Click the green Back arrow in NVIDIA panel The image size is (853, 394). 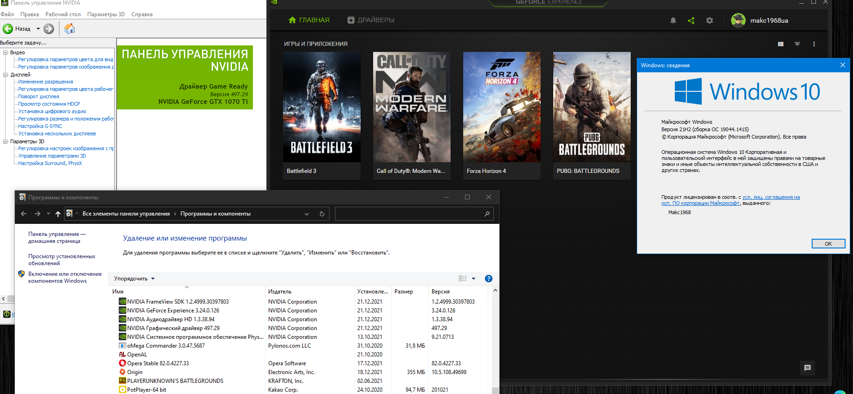pos(8,29)
